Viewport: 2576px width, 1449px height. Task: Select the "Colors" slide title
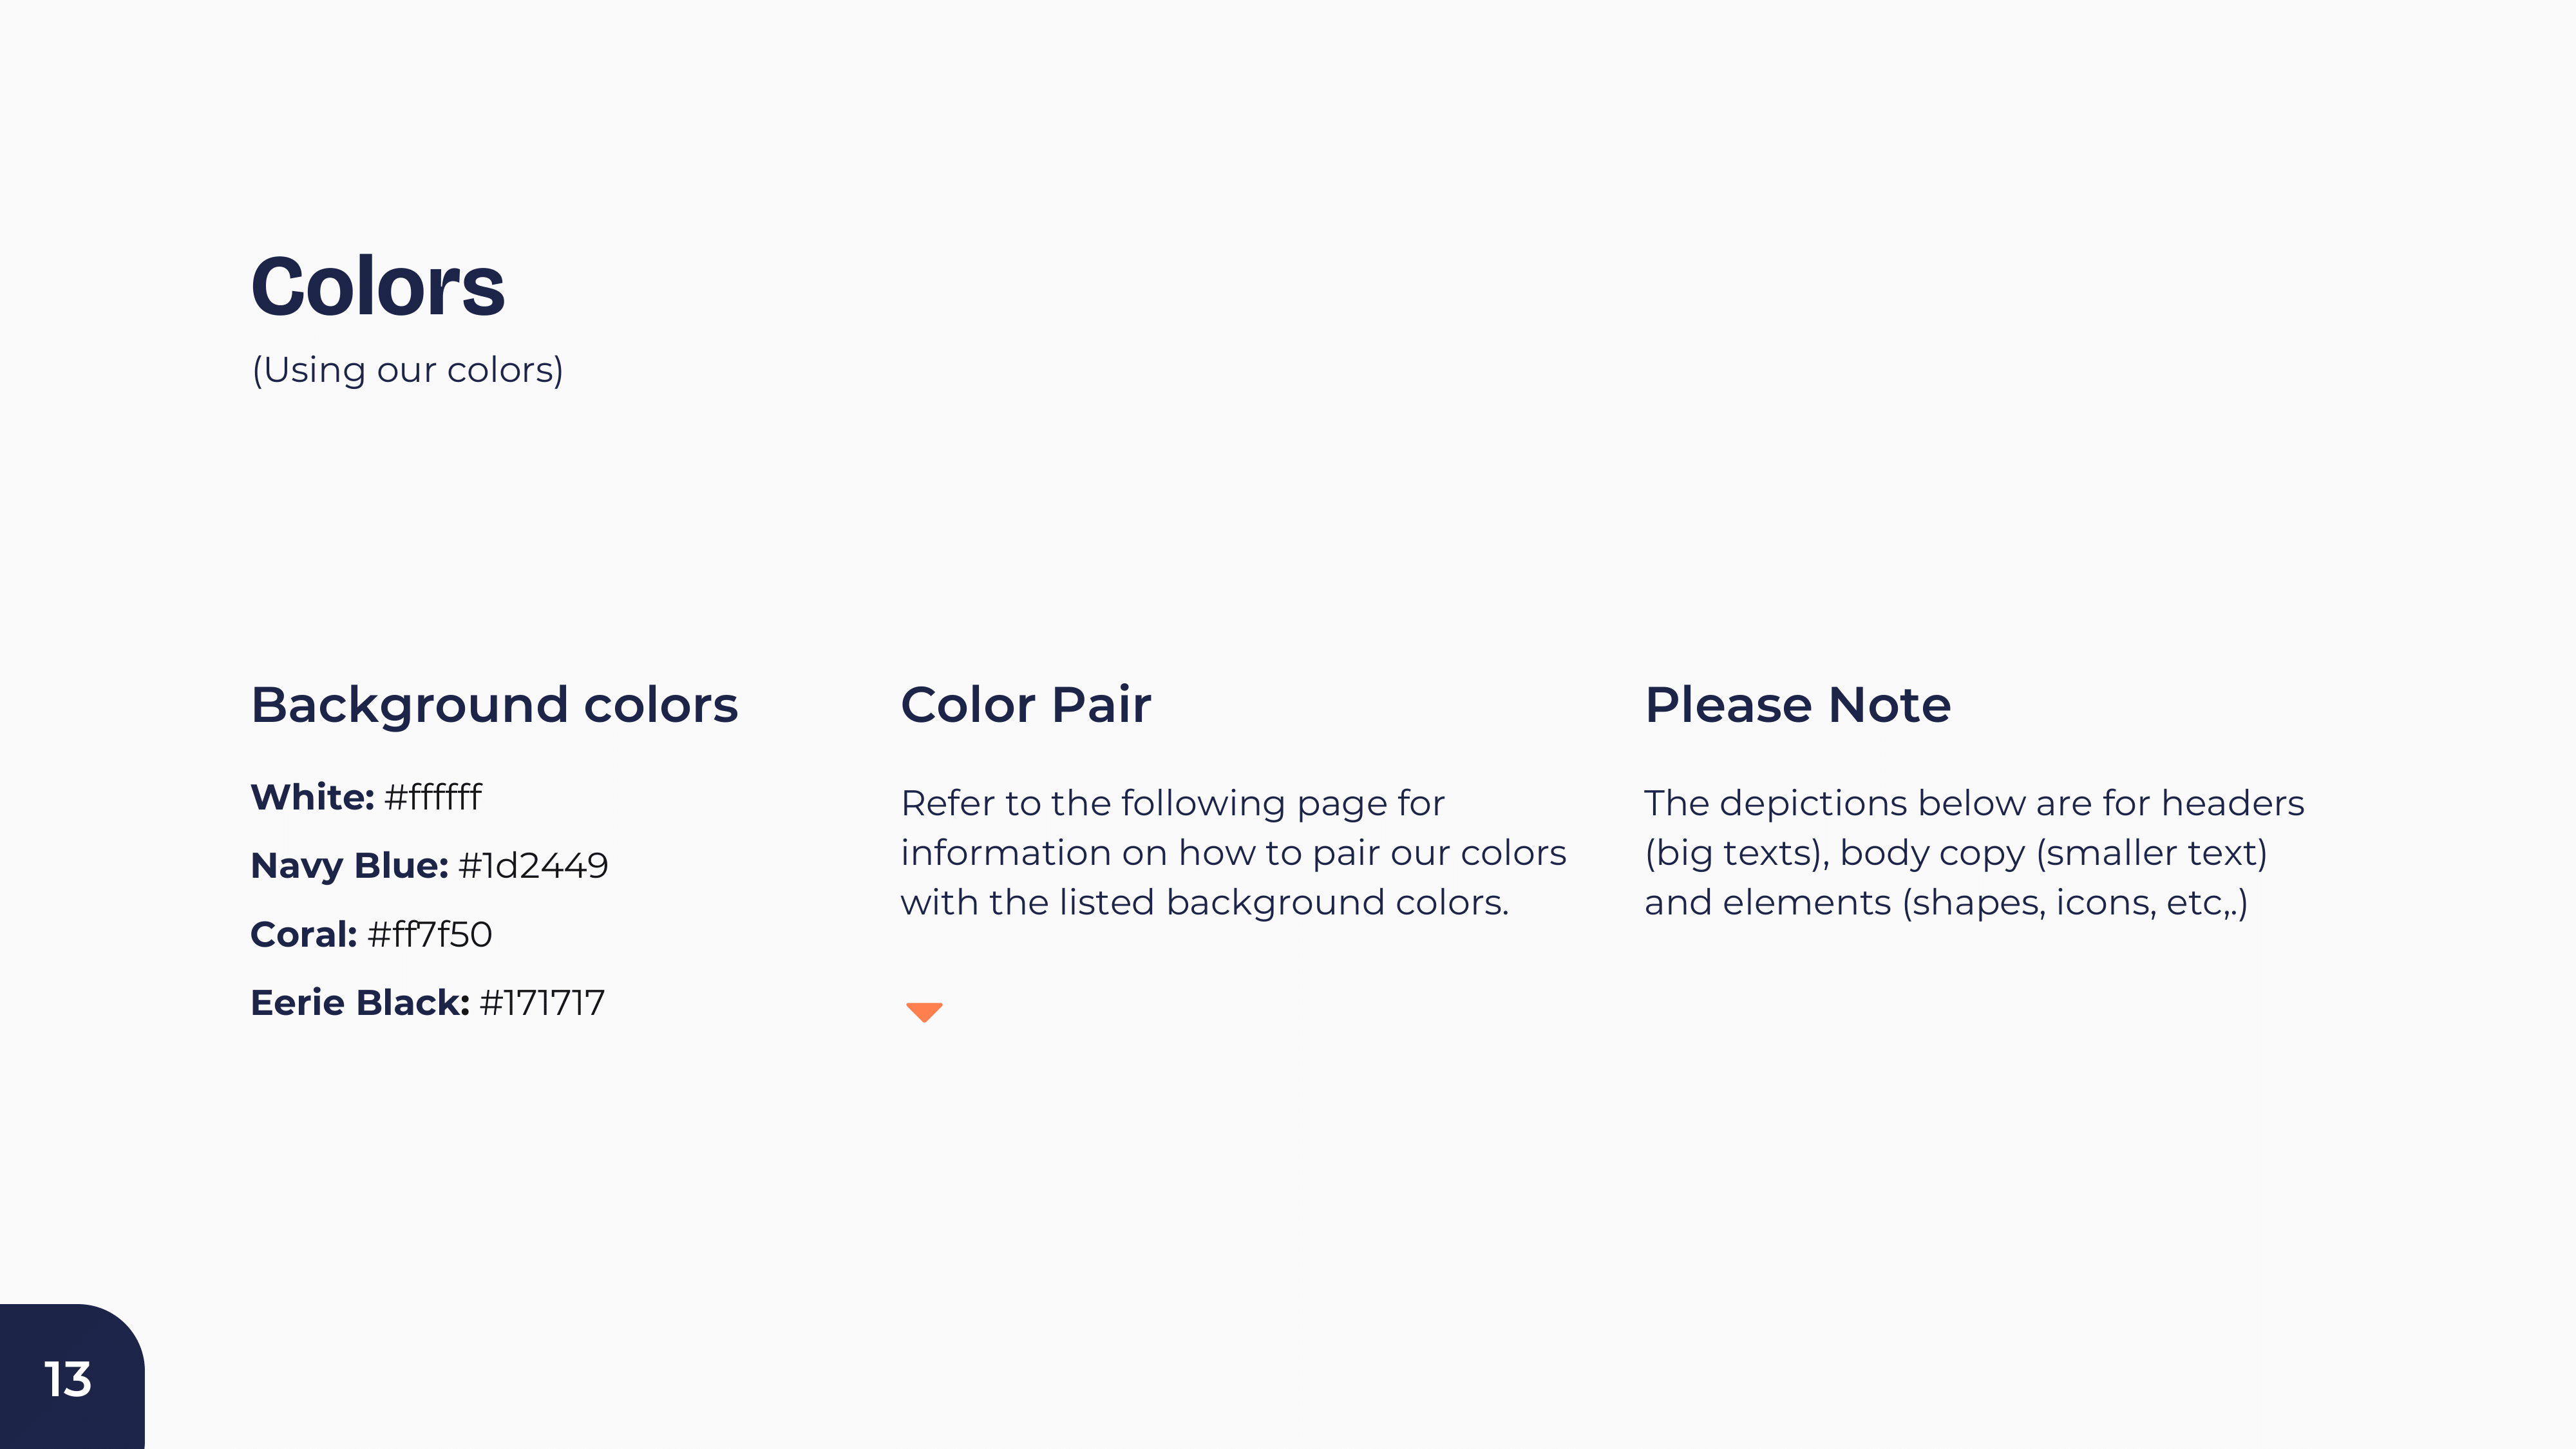[x=378, y=287]
